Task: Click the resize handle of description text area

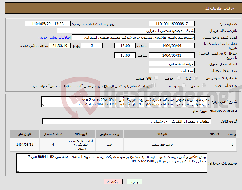Action: [x=43, y=105]
